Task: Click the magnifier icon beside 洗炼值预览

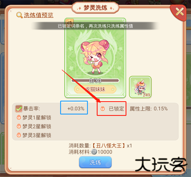Action: point(19,15)
